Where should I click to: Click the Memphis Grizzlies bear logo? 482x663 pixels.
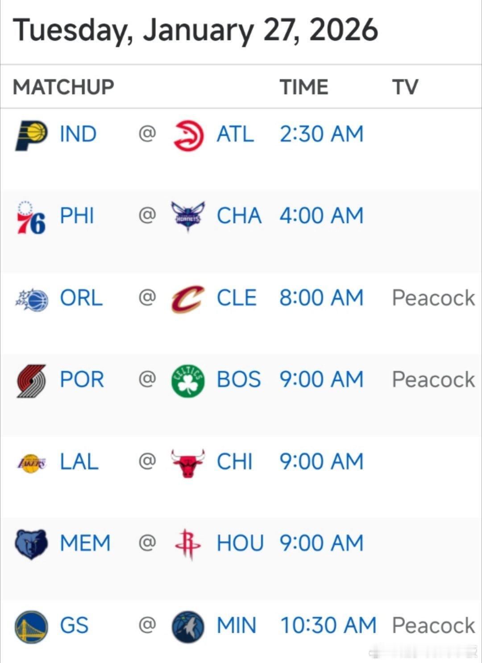point(31,544)
